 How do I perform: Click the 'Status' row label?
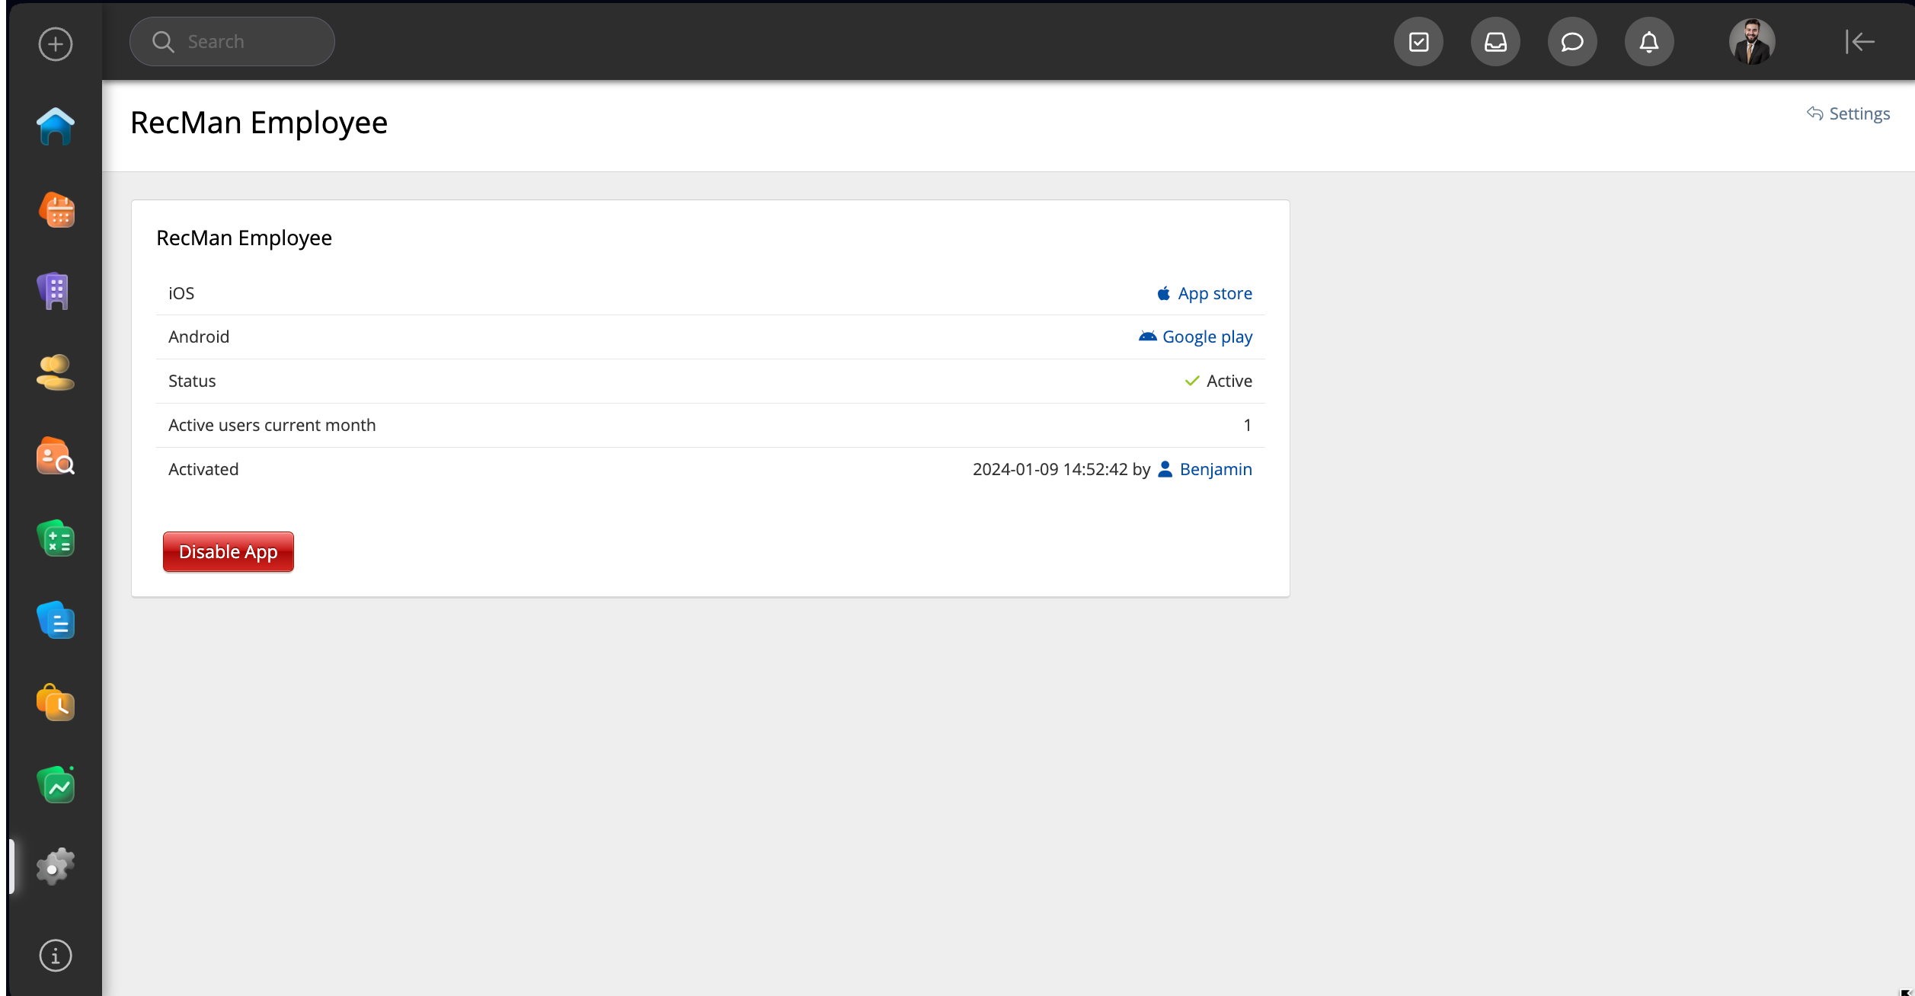tap(192, 381)
